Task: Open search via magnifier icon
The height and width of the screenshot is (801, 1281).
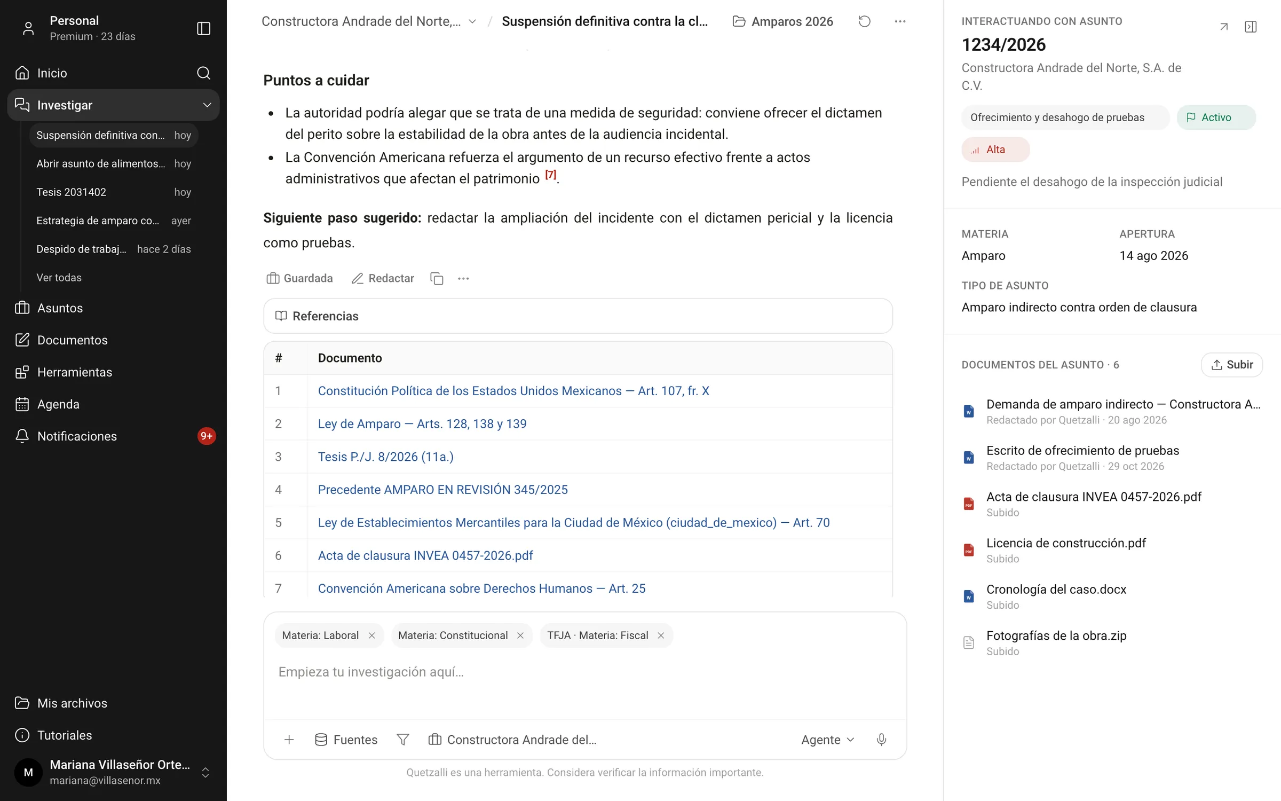Action: click(203, 73)
